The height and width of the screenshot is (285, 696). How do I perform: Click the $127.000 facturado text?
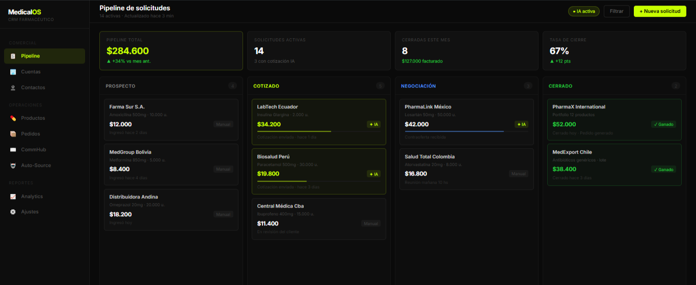point(422,61)
